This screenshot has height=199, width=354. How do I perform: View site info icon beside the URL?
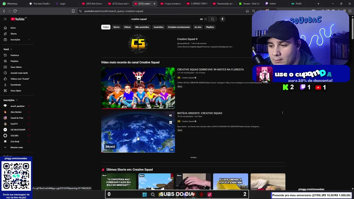point(80,11)
